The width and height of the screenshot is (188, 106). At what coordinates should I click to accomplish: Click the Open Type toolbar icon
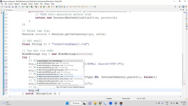click(x=49, y=7)
